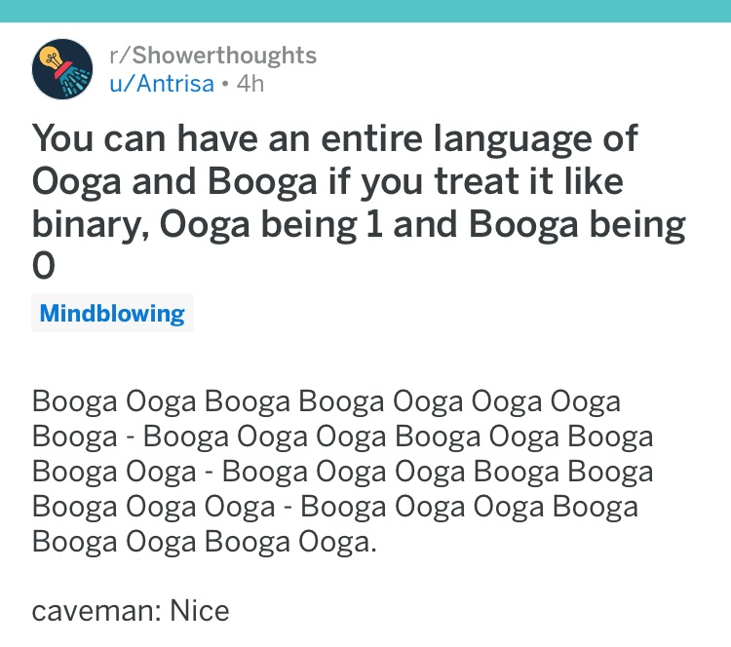The height and width of the screenshot is (647, 731).
Task: Click the final line ending with Ooga.
Action: [205, 542]
